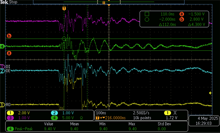Click the circle cursor icon in cursor readout
Screen dimensions: 220x133
(x=147, y=19)
